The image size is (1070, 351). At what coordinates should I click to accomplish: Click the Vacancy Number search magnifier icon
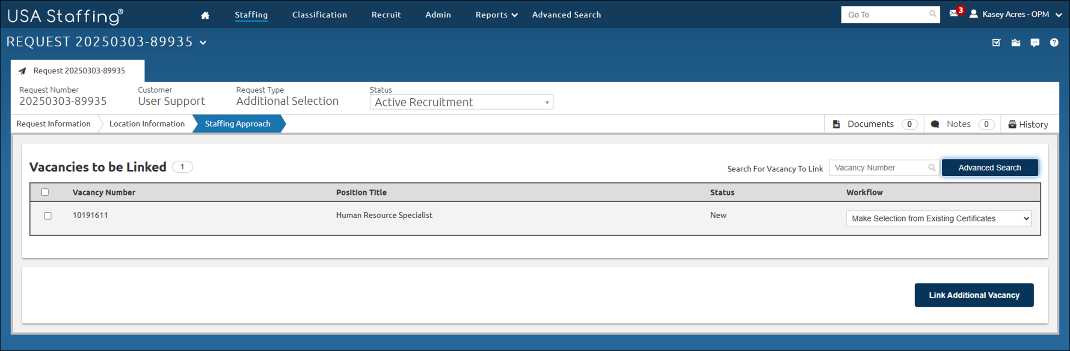coord(931,168)
